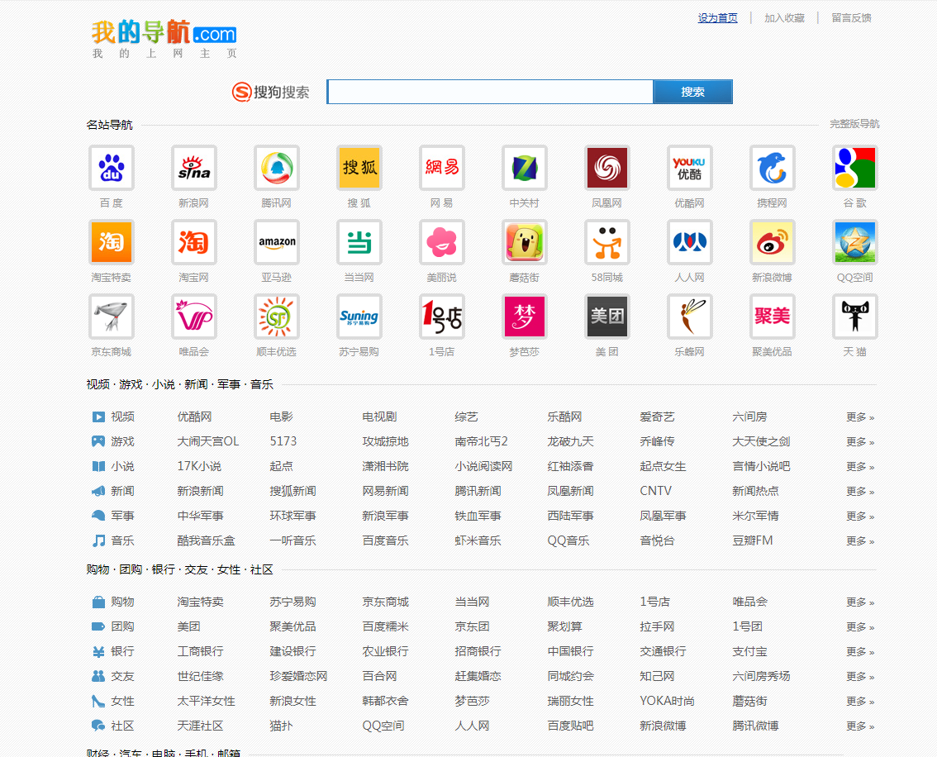Click the Mogujie (蘑菇街) icon
937x757 pixels.
click(x=524, y=242)
